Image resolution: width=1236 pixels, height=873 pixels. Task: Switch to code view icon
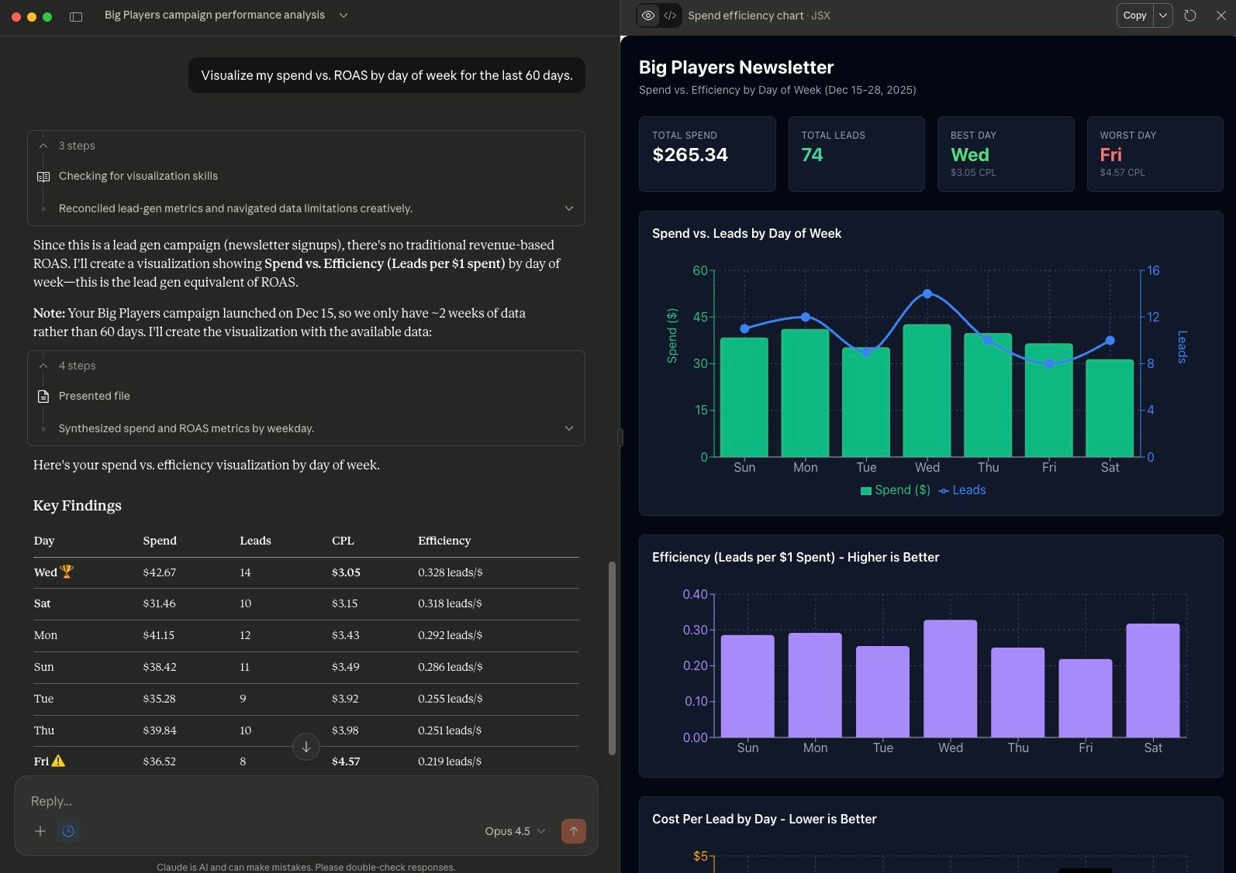click(670, 15)
